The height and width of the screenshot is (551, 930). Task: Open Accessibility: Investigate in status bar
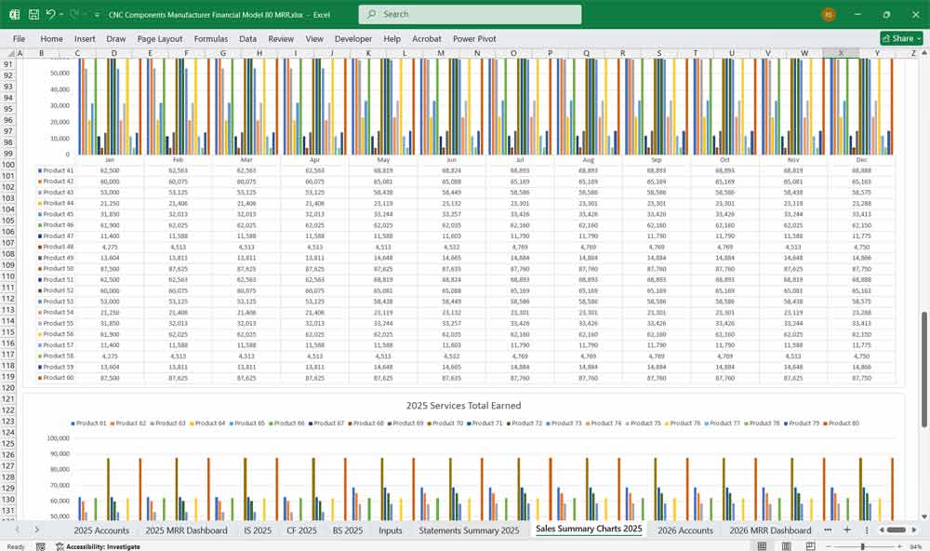click(x=98, y=546)
